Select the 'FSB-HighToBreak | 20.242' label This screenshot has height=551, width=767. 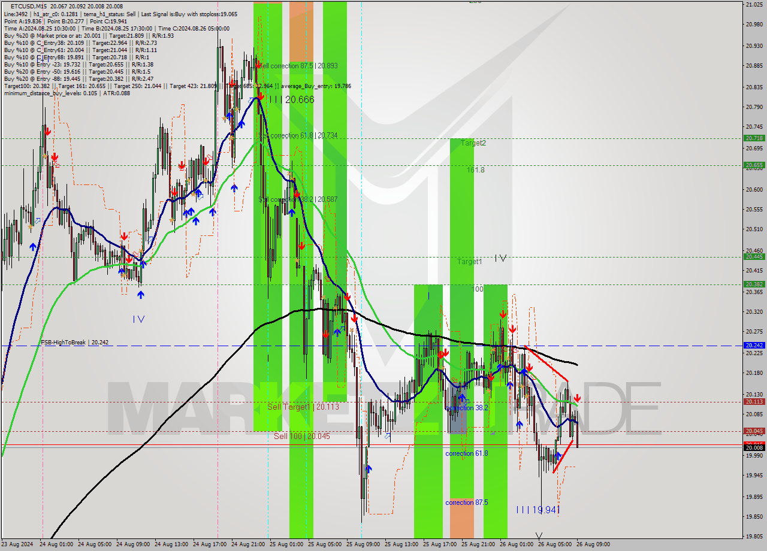click(x=75, y=343)
